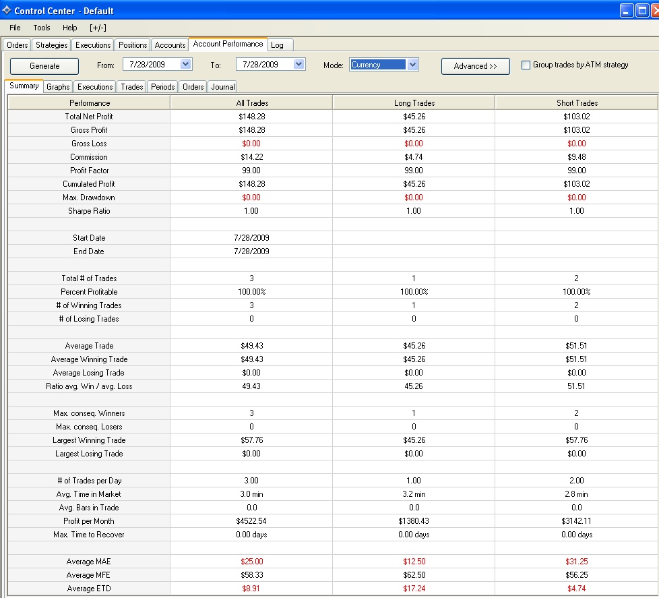Open the Graphs sub-tab
Screen dimensions: 659x598
click(x=58, y=86)
